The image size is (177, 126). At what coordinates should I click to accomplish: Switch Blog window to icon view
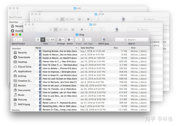click(38, 40)
